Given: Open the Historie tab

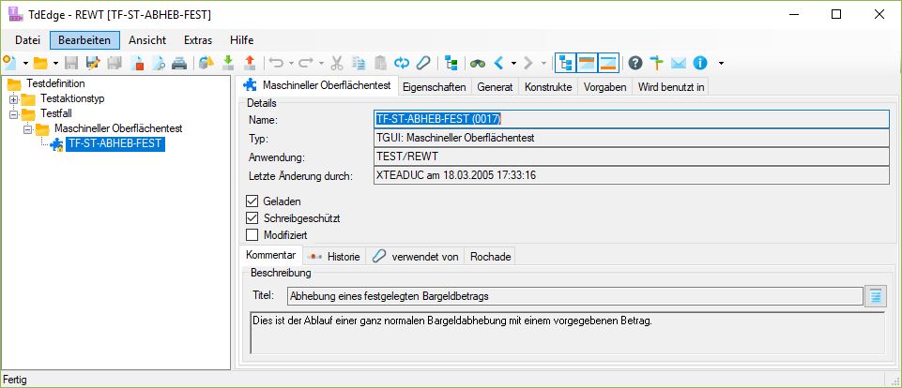Looking at the screenshot, I should point(335,256).
